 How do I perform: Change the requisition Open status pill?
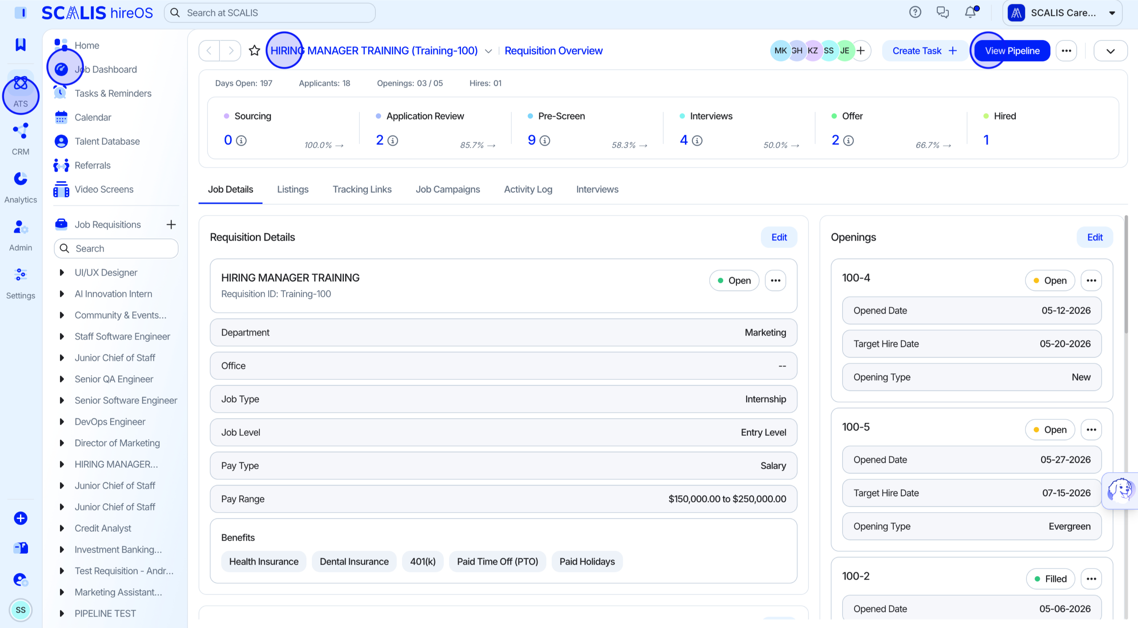pyautogui.click(x=734, y=280)
